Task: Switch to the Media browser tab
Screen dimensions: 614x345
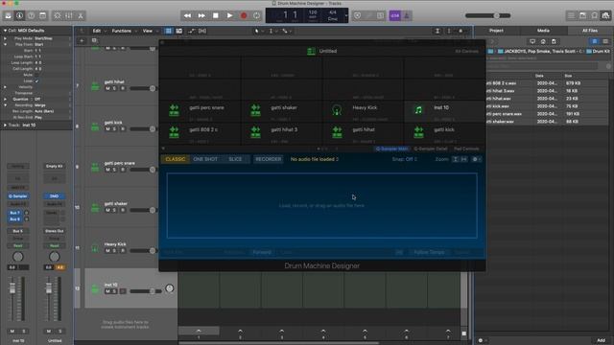Action: click(543, 31)
